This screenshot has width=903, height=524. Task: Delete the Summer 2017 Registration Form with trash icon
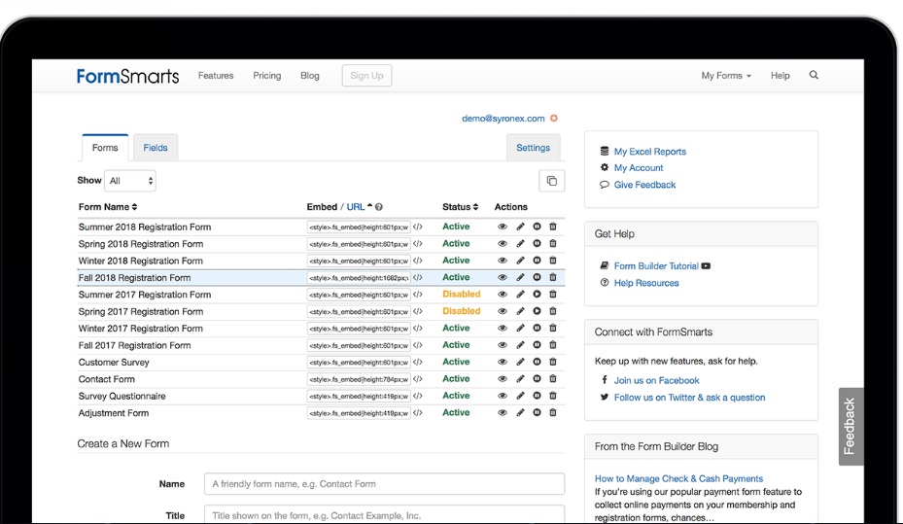pyautogui.click(x=553, y=295)
